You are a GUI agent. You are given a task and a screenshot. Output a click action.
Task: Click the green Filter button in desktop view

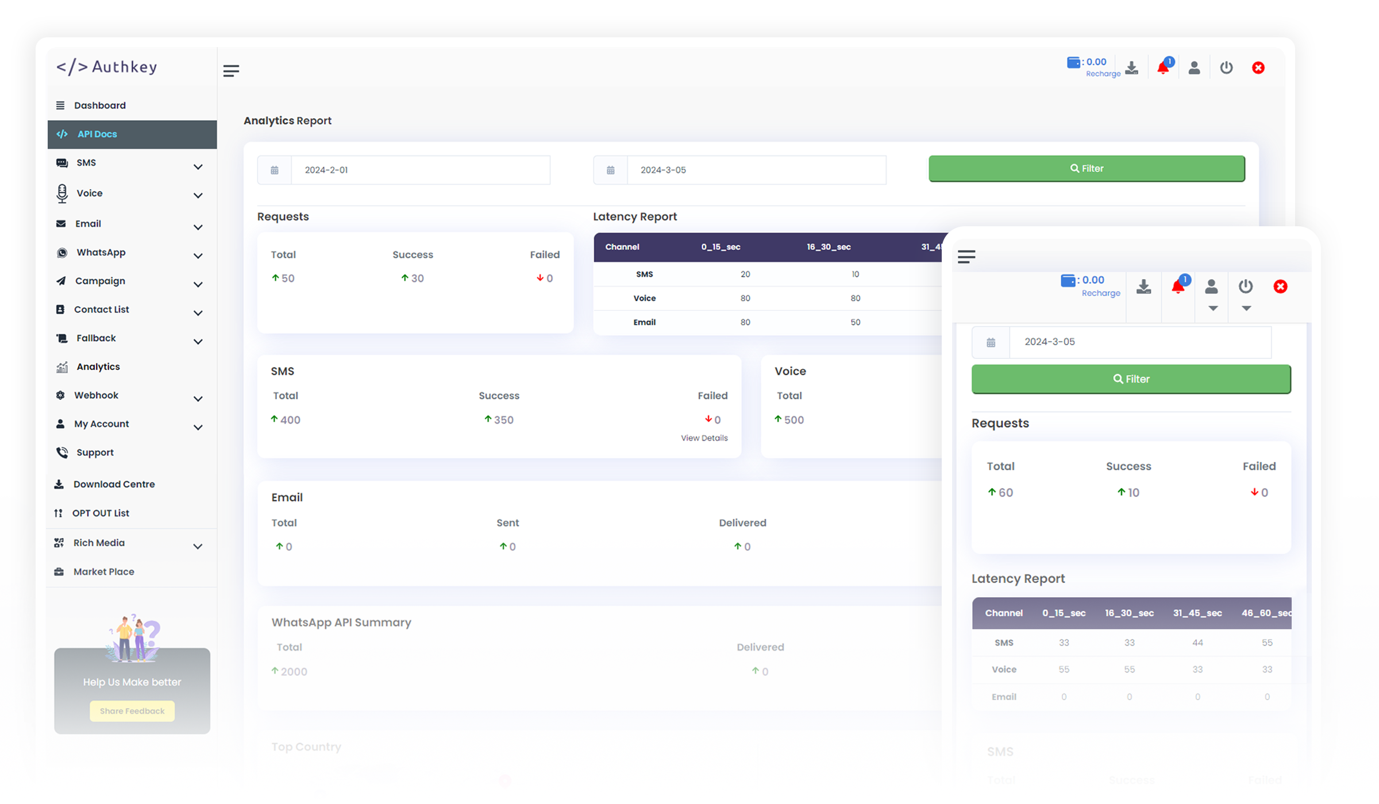pyautogui.click(x=1087, y=169)
